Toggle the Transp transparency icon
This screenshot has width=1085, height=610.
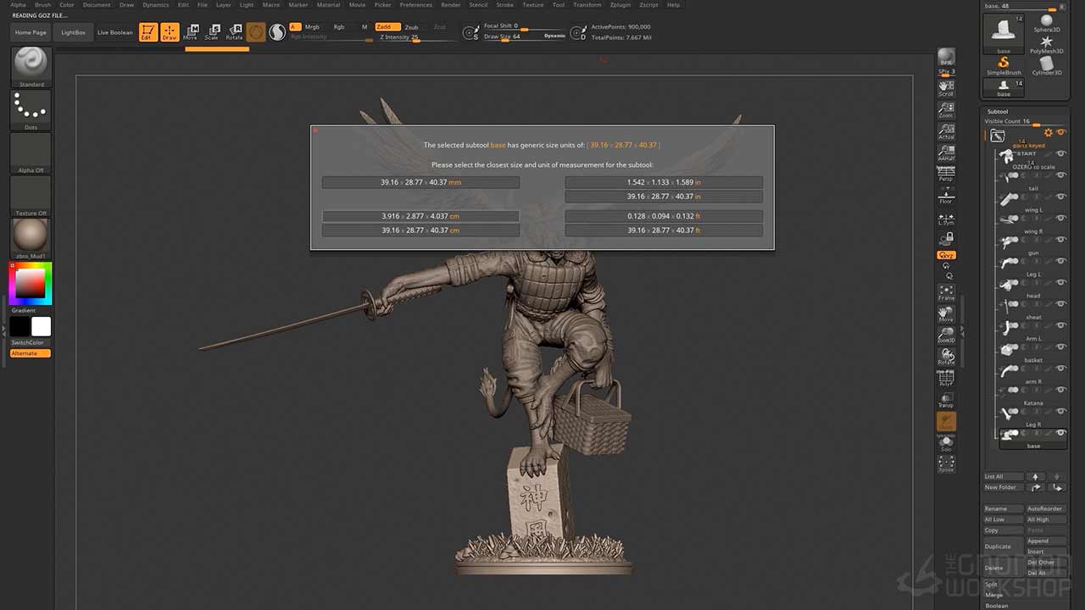click(946, 400)
